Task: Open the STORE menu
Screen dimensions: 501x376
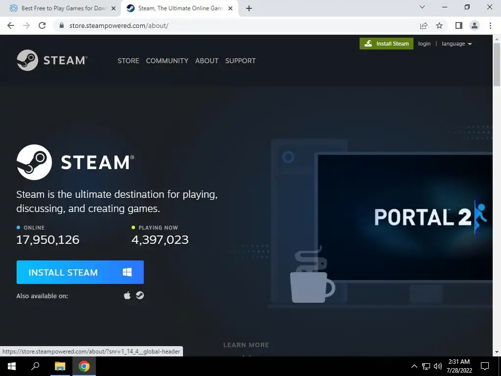Action: click(128, 61)
